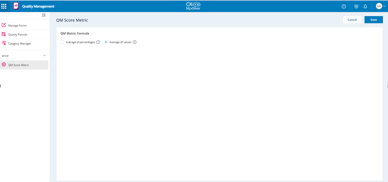Open the app launcher grid
Viewport: 388px width, 182px height.
click(4, 6)
